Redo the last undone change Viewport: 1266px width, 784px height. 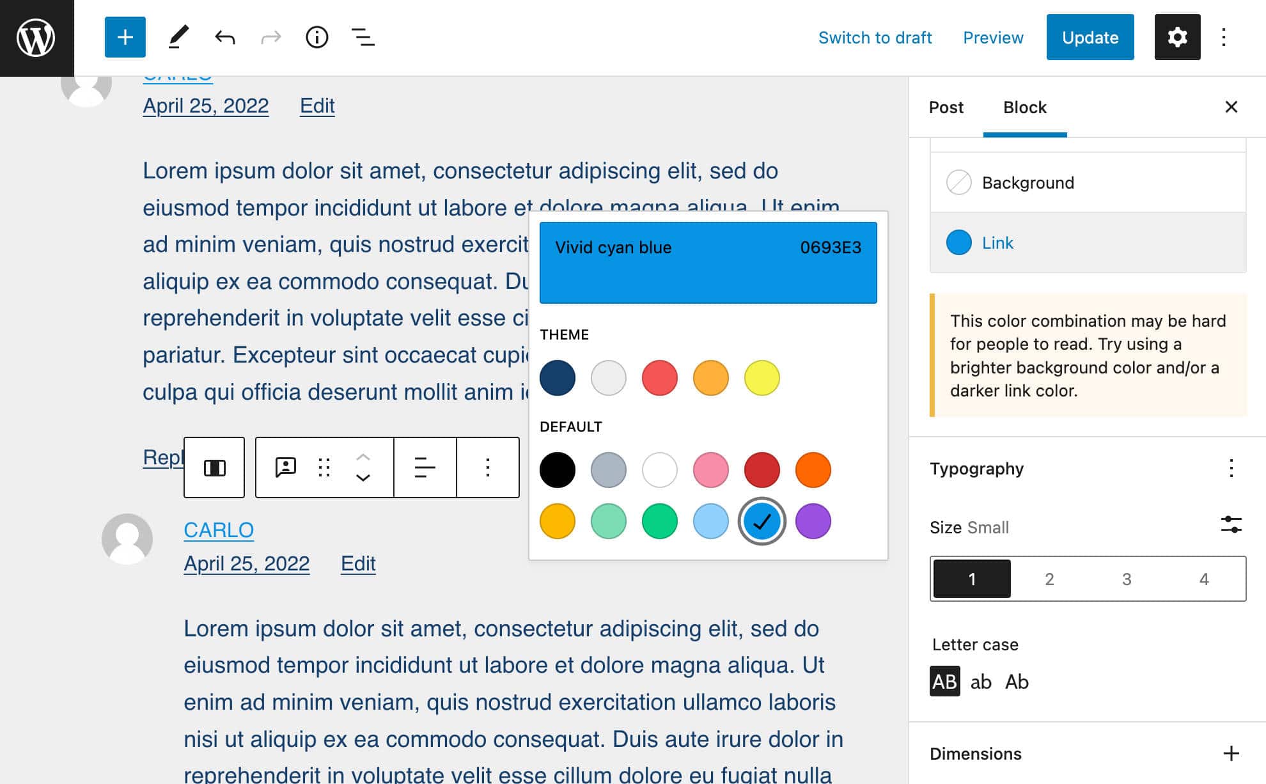click(x=271, y=37)
